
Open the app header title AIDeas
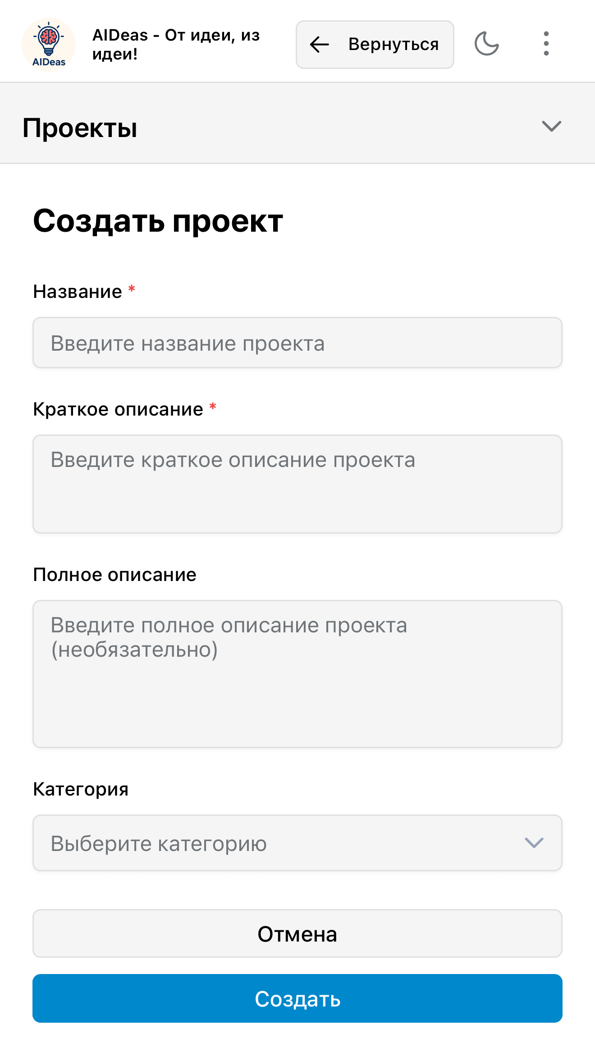pyautogui.click(x=176, y=45)
